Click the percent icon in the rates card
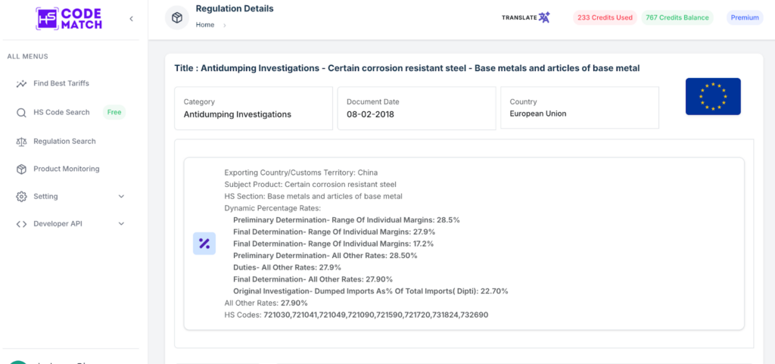775x364 pixels. coord(204,244)
